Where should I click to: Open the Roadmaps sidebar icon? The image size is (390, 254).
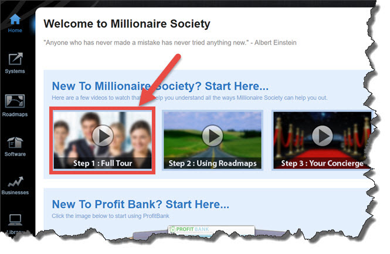15,101
